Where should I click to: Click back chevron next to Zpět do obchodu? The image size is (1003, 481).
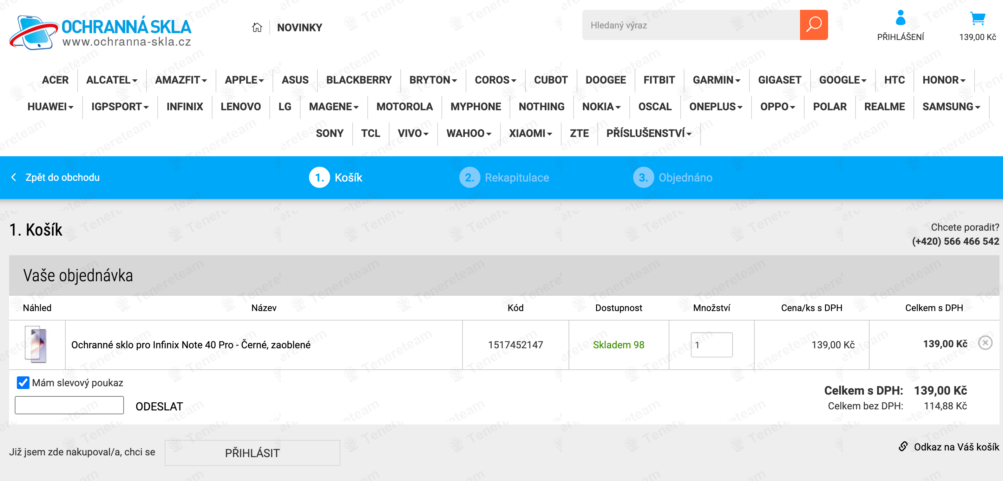click(14, 177)
